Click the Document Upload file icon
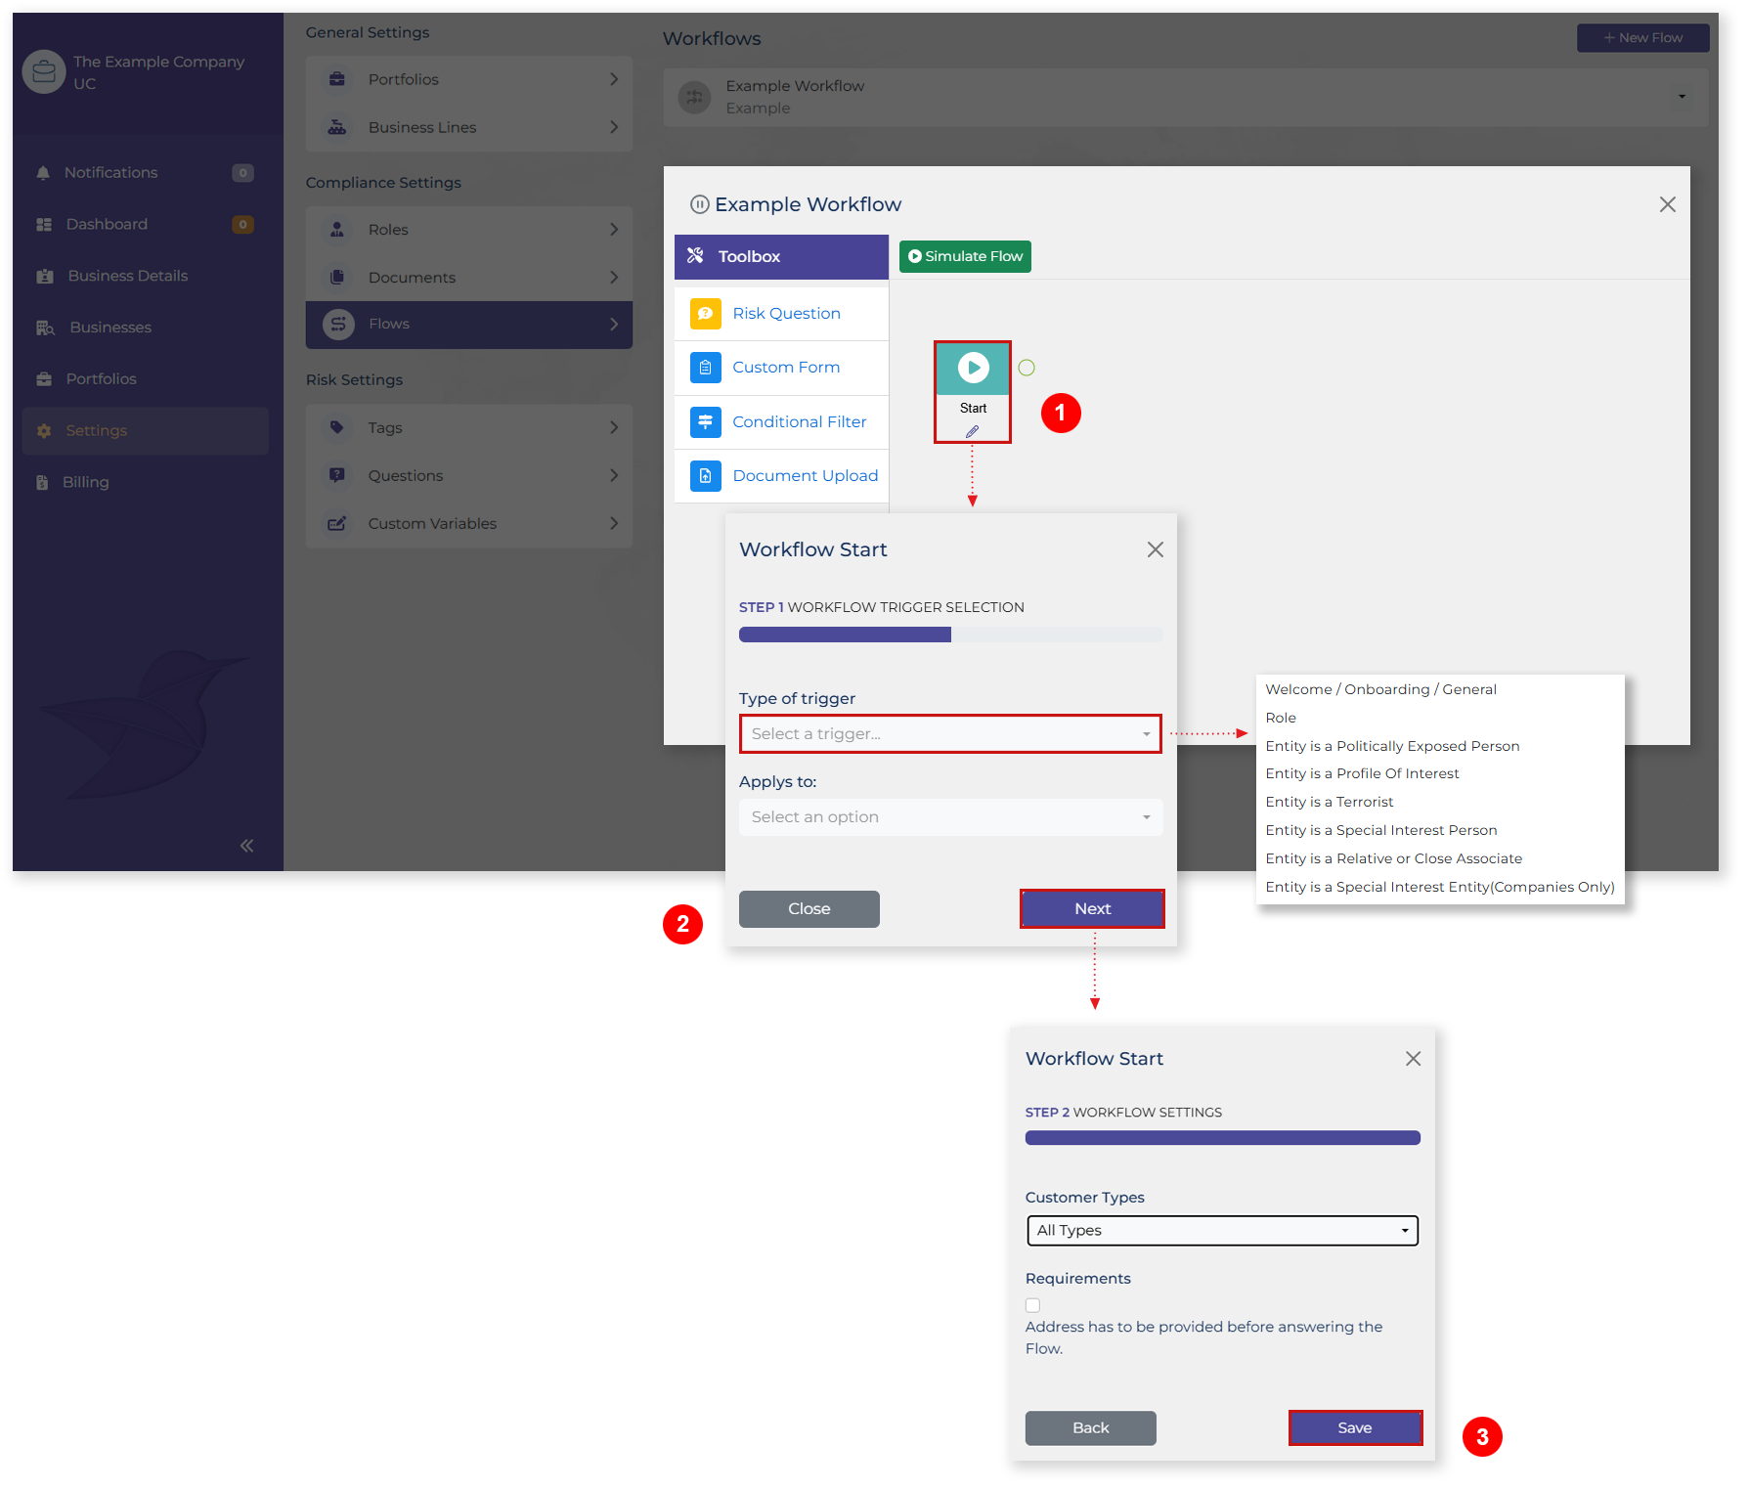Screen dimensions: 1749x1490 [x=706, y=476]
